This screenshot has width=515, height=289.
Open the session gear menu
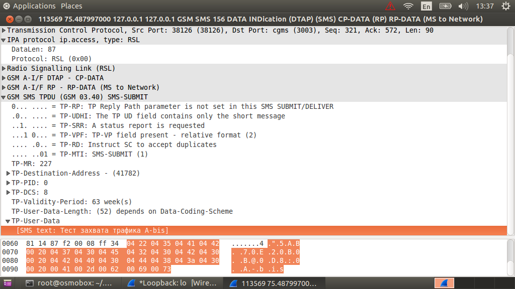pyautogui.click(x=506, y=6)
